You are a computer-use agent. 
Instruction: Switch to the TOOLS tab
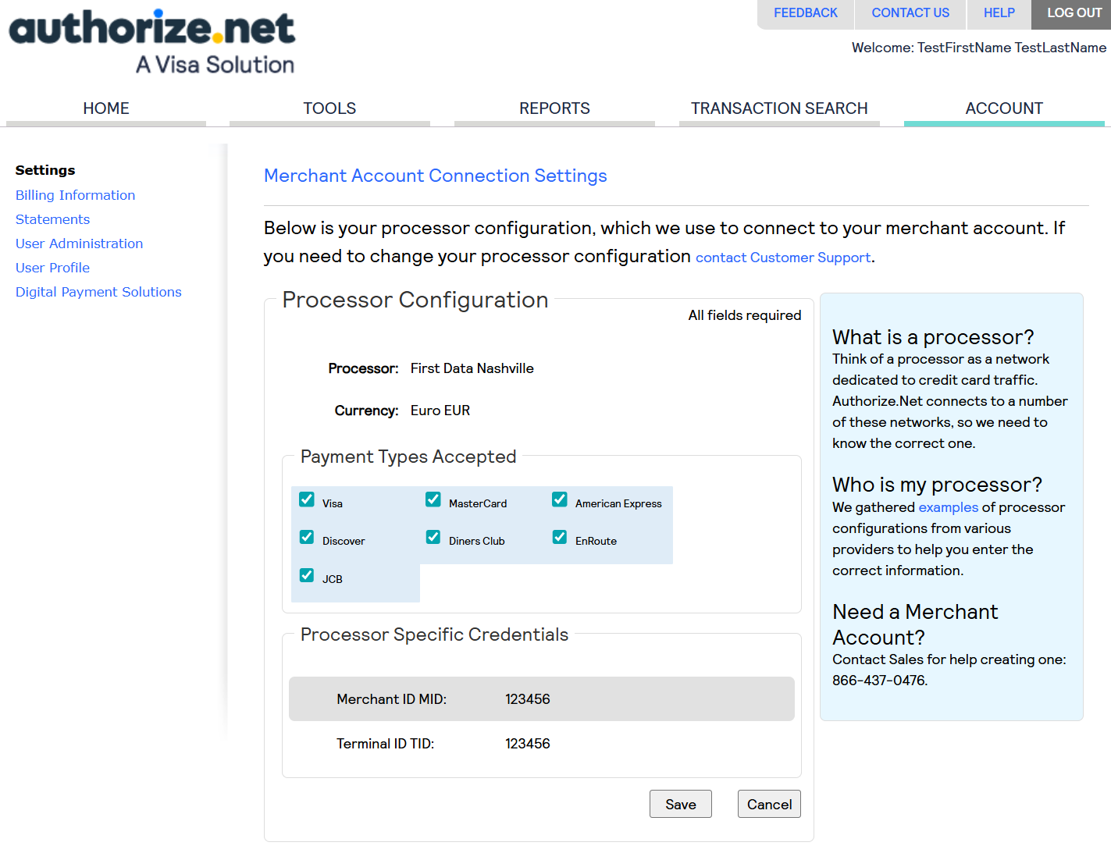[x=329, y=108]
